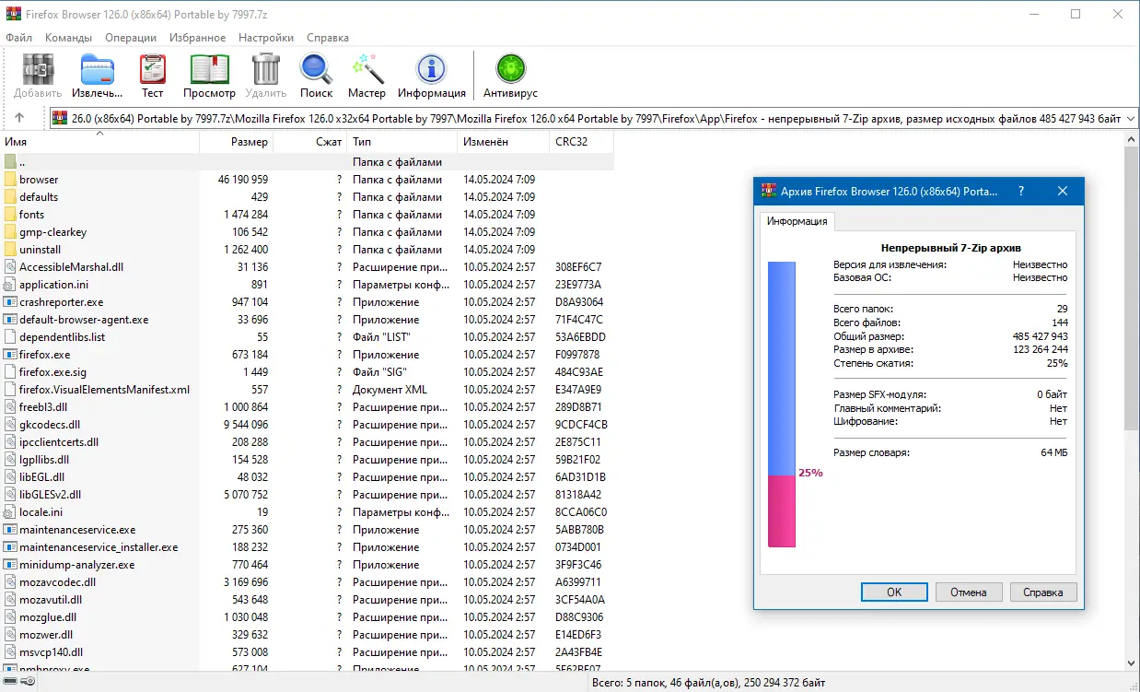Select the mozavcodec.dll file name
The image size is (1140, 692).
click(57, 582)
